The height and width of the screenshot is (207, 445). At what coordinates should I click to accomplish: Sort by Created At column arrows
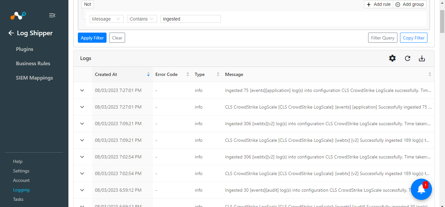(x=149, y=74)
